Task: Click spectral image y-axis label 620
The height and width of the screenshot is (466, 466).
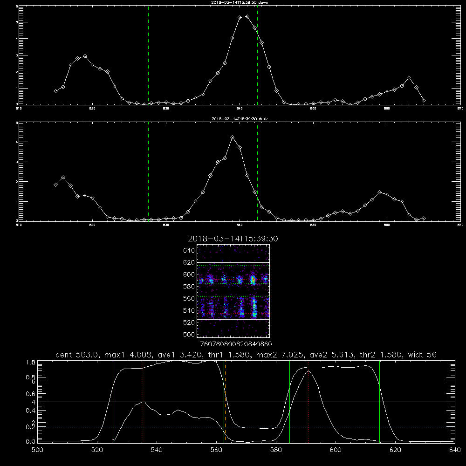Action: [x=189, y=262]
